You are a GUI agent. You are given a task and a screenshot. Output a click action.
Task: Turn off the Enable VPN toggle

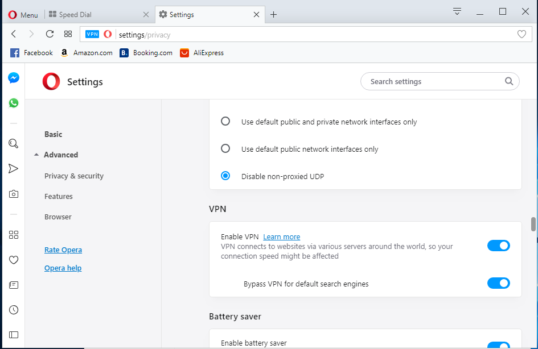498,246
